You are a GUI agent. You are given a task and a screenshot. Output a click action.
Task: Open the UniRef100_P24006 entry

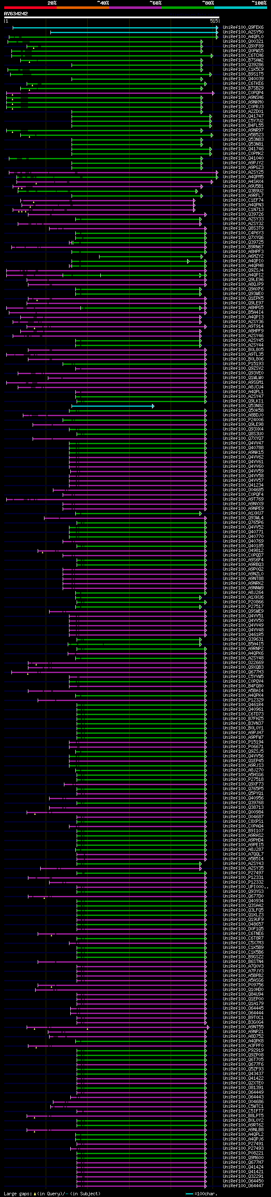[243, 420]
